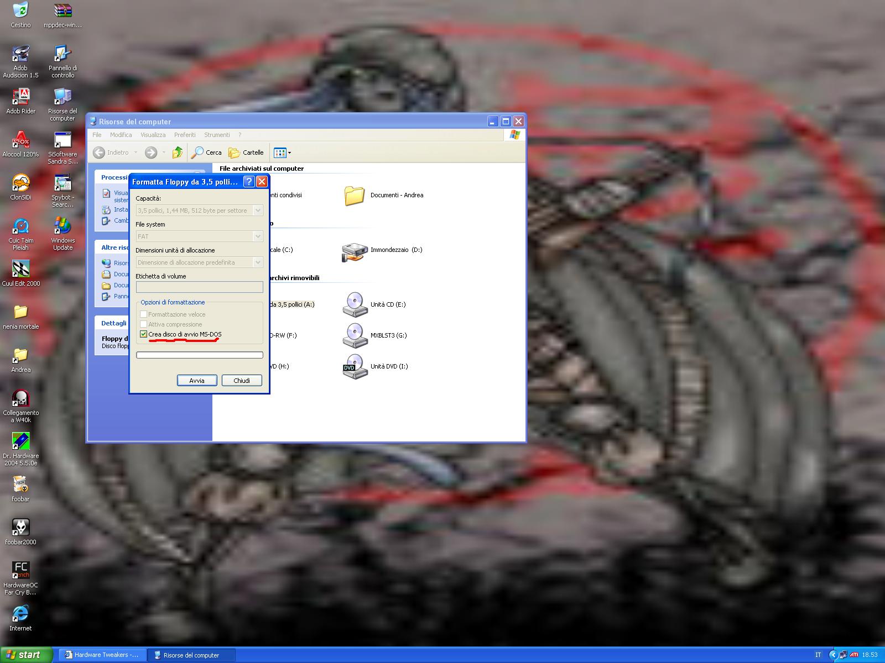885x663 pixels.
Task: Click the Etichetta di volume input field
Action: (200, 287)
